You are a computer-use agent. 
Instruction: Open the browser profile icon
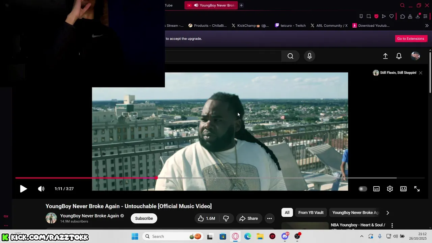tap(410, 16)
